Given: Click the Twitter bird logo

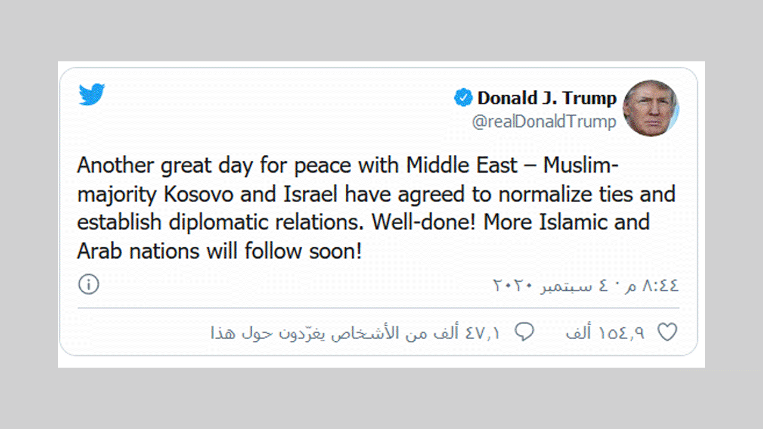Looking at the screenshot, I should (x=92, y=95).
